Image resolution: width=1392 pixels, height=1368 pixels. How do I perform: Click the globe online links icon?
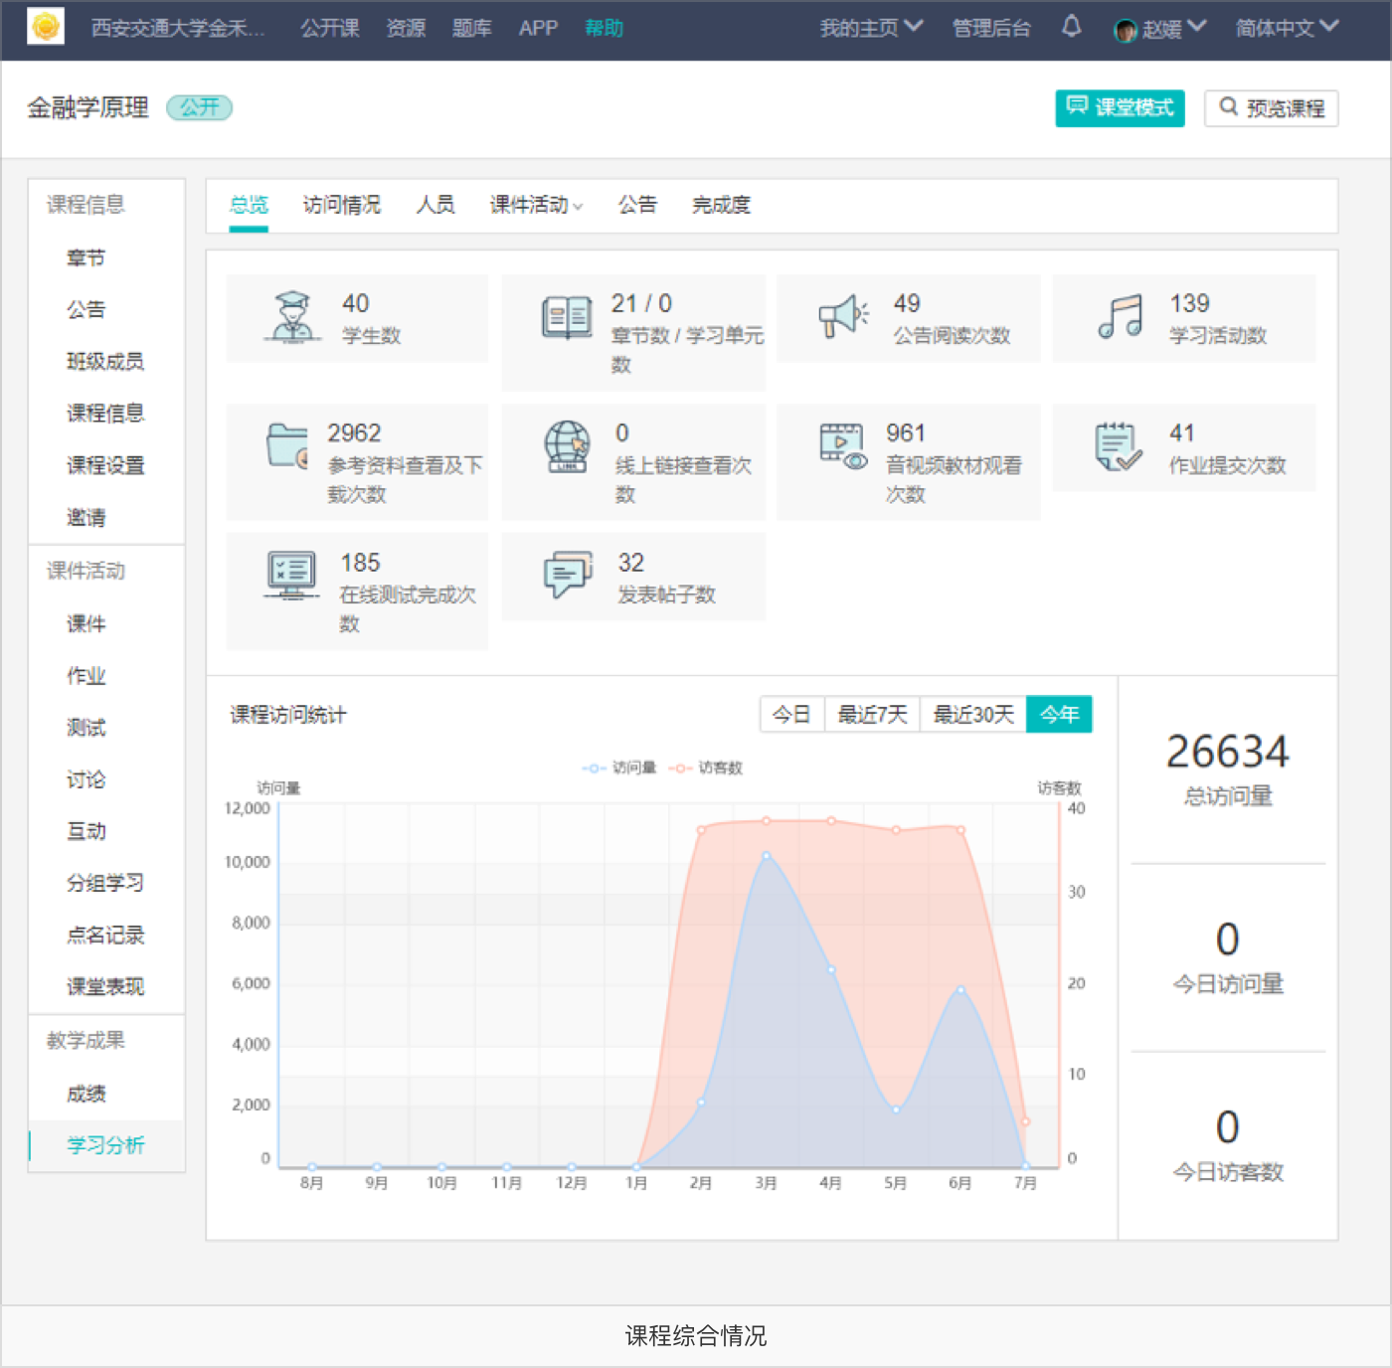(x=567, y=446)
